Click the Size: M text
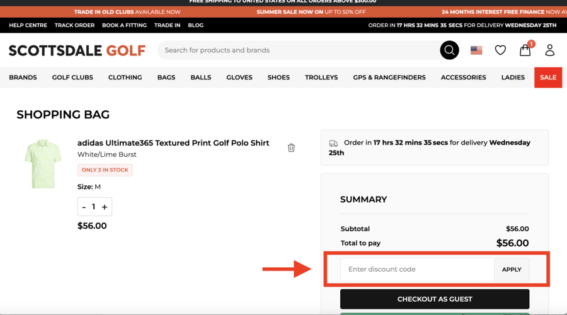567x315 pixels. coord(89,187)
